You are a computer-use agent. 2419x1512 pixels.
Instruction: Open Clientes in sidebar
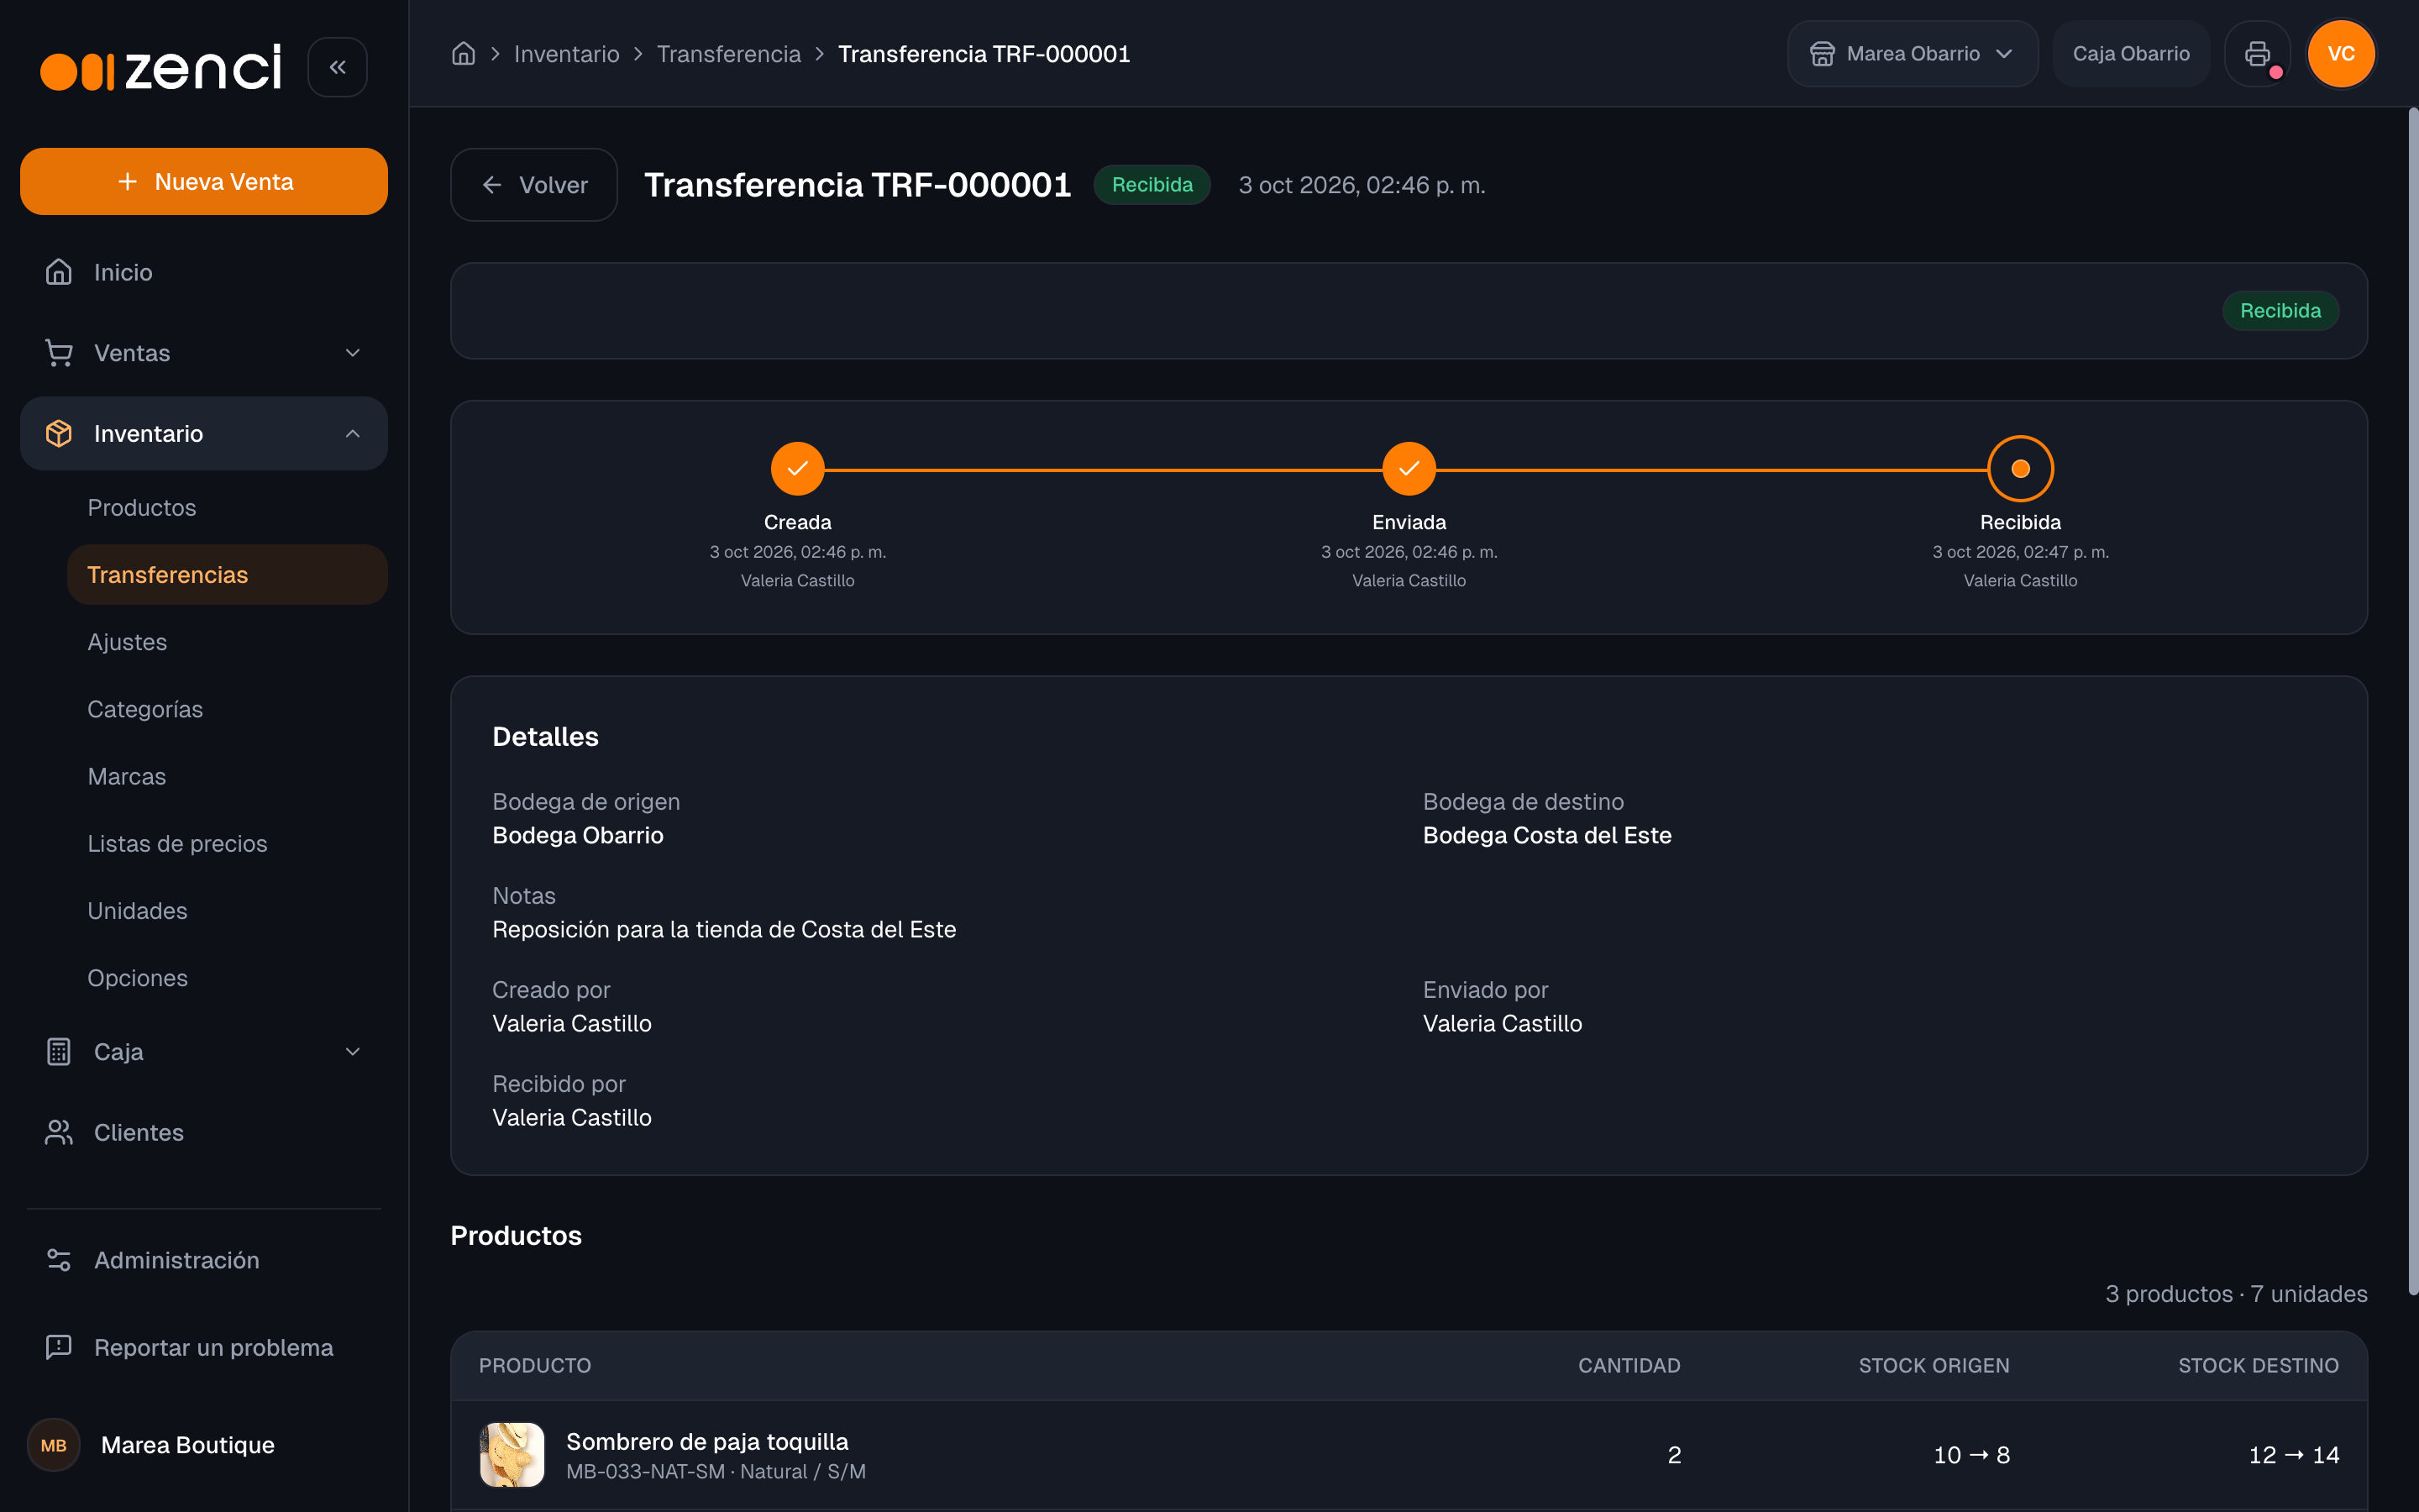204,1133
